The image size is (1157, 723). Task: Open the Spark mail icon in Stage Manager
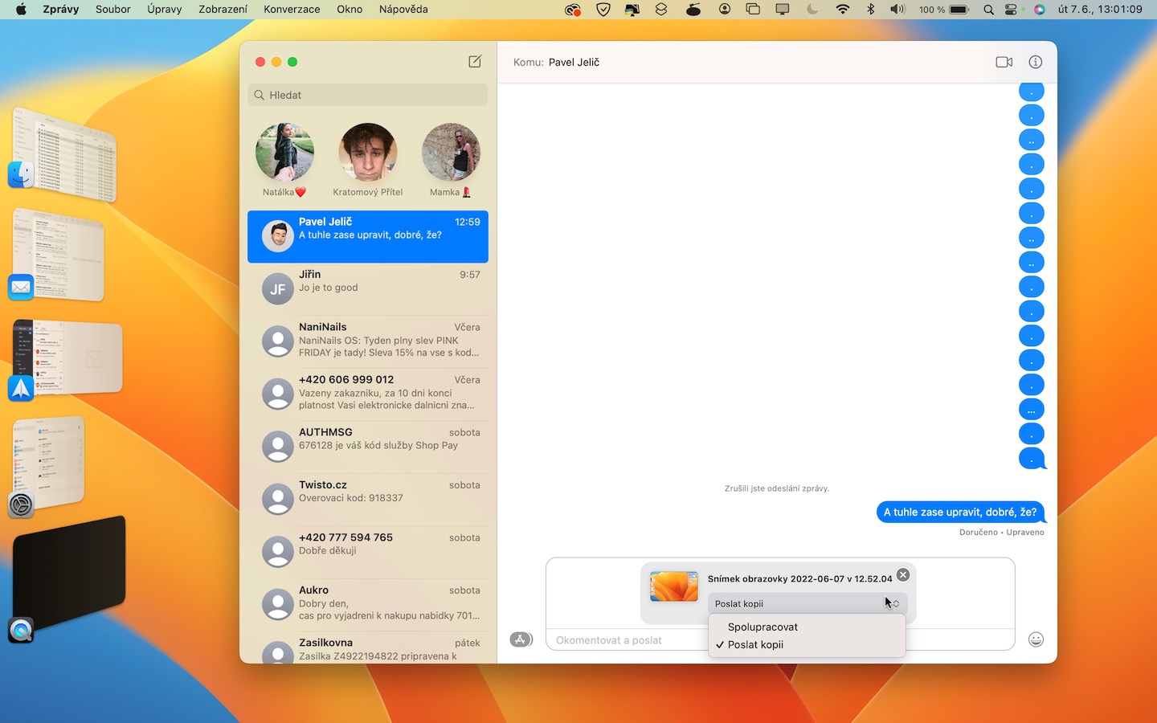(x=21, y=388)
